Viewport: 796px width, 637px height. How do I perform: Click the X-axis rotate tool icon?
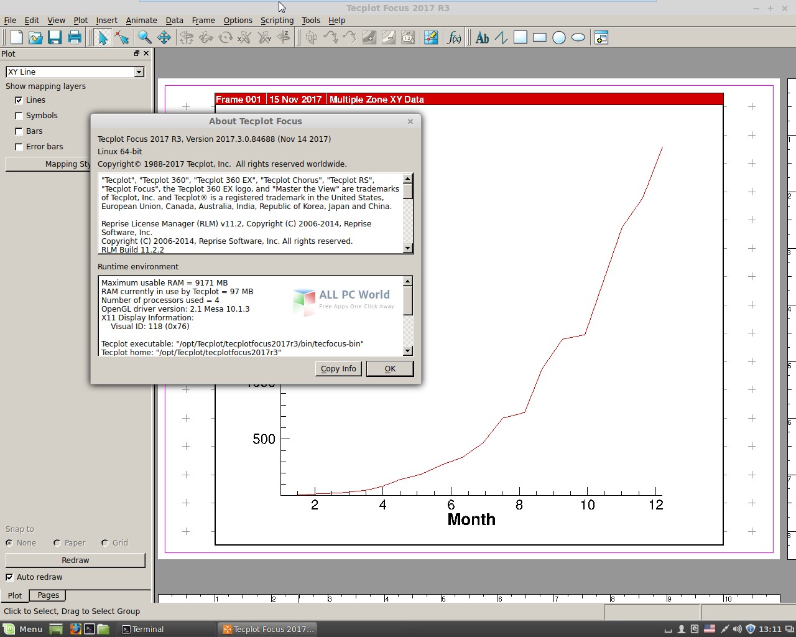(245, 37)
